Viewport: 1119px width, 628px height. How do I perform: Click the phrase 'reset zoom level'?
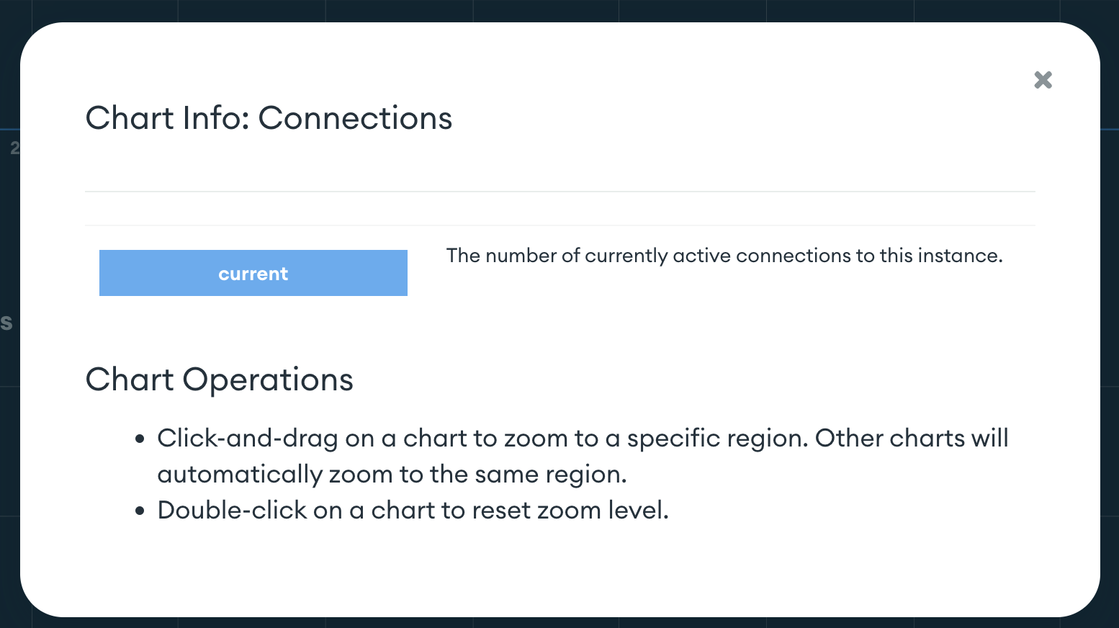(569, 510)
